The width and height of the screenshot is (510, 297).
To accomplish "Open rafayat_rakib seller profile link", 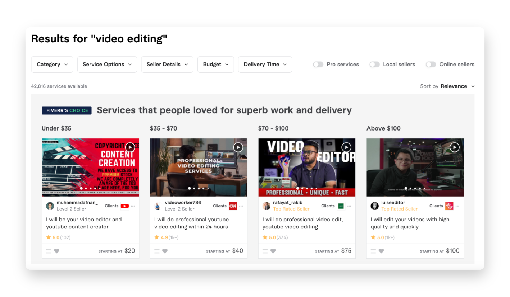I will click(288, 203).
